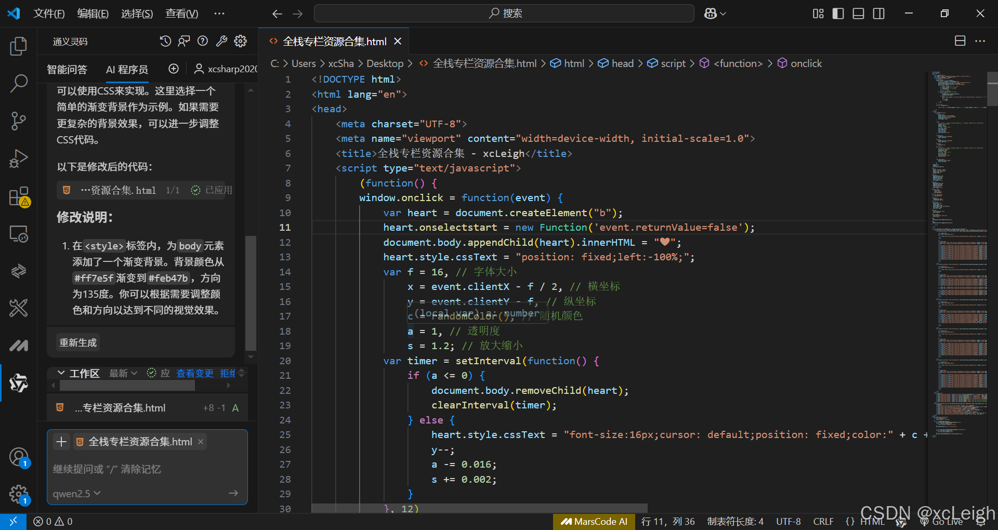Open the 最新 snapshot dropdown
The height and width of the screenshot is (530, 998).
coord(123,373)
